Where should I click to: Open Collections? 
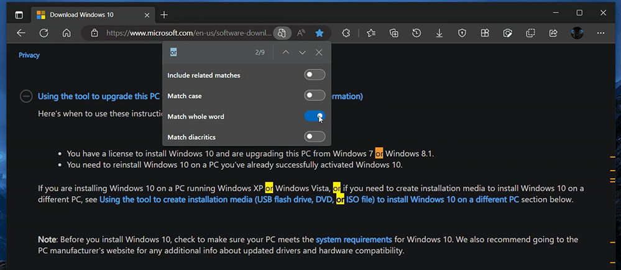click(x=393, y=33)
